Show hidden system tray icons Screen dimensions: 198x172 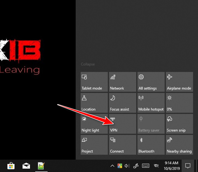pos(112,166)
